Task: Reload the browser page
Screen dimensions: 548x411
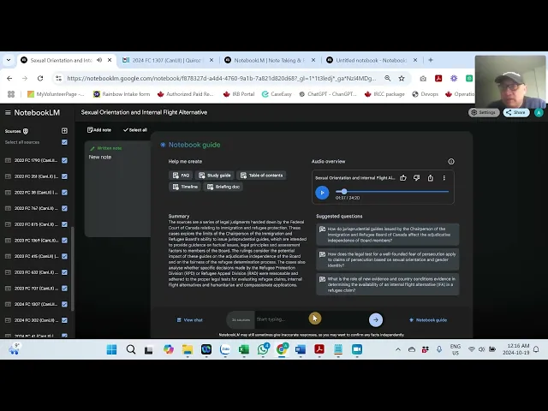Action: (x=40, y=78)
